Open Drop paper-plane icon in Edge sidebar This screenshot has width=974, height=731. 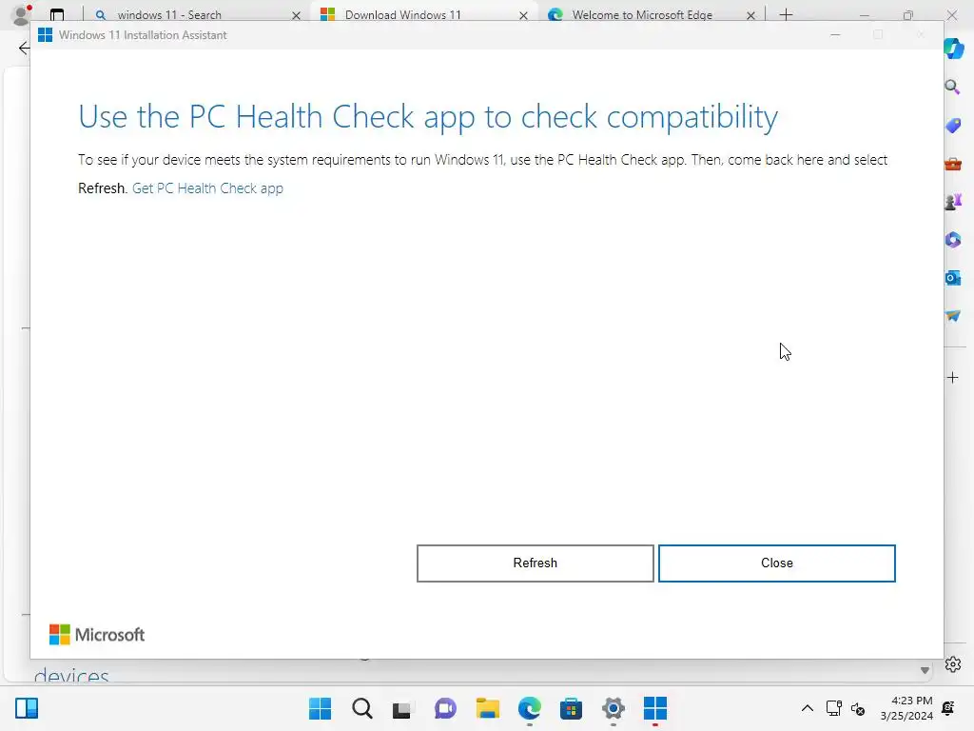point(953,316)
